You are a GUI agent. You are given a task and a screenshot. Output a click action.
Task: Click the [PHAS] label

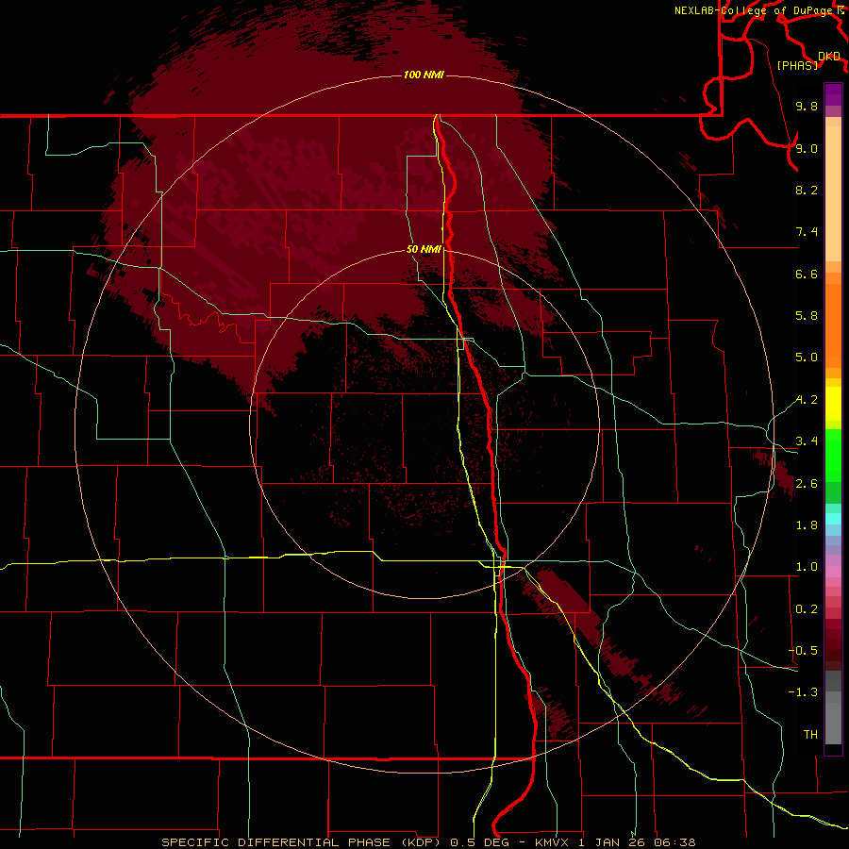coord(797,66)
